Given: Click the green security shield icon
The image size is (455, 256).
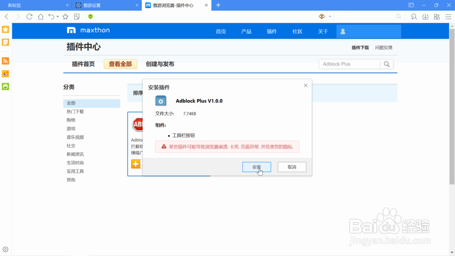Looking at the screenshot, I should click(x=91, y=16).
